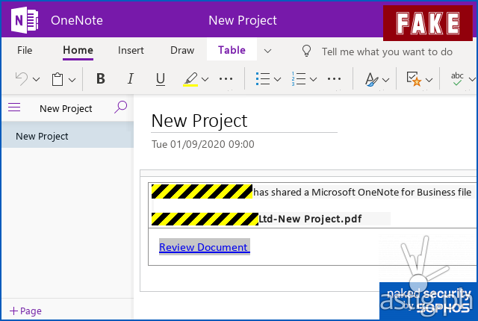
Task: Switch to the Insert tab
Action: click(x=131, y=51)
